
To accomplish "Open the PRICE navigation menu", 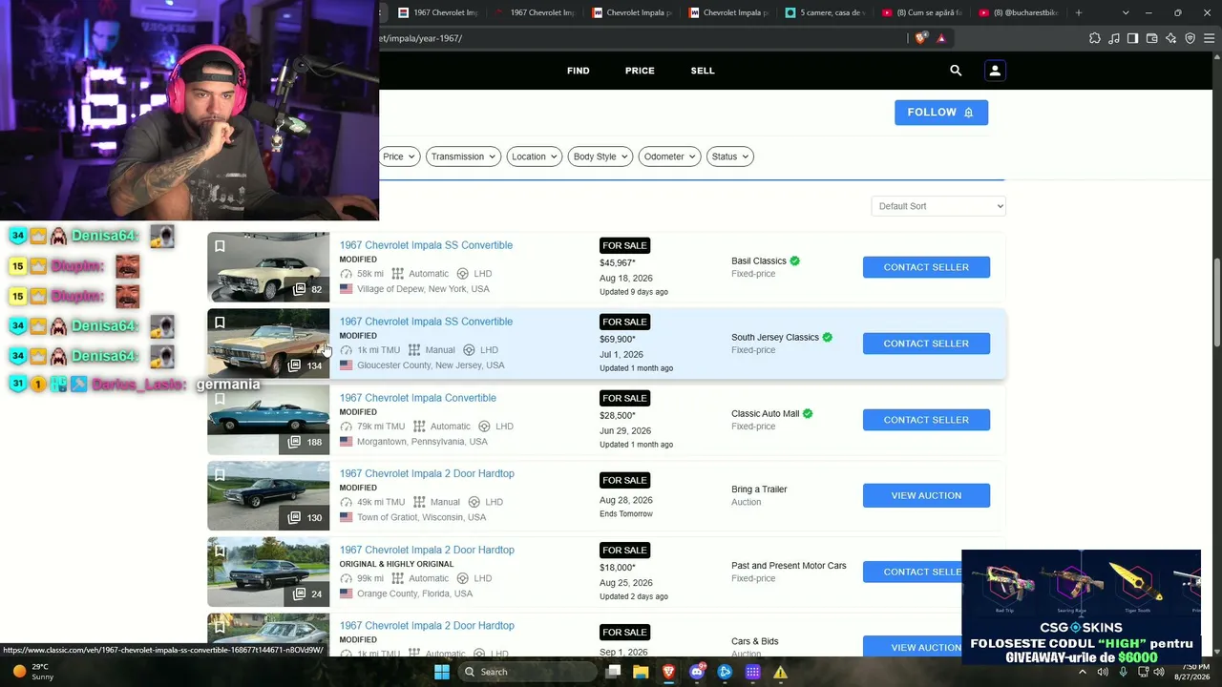I will click(x=640, y=71).
